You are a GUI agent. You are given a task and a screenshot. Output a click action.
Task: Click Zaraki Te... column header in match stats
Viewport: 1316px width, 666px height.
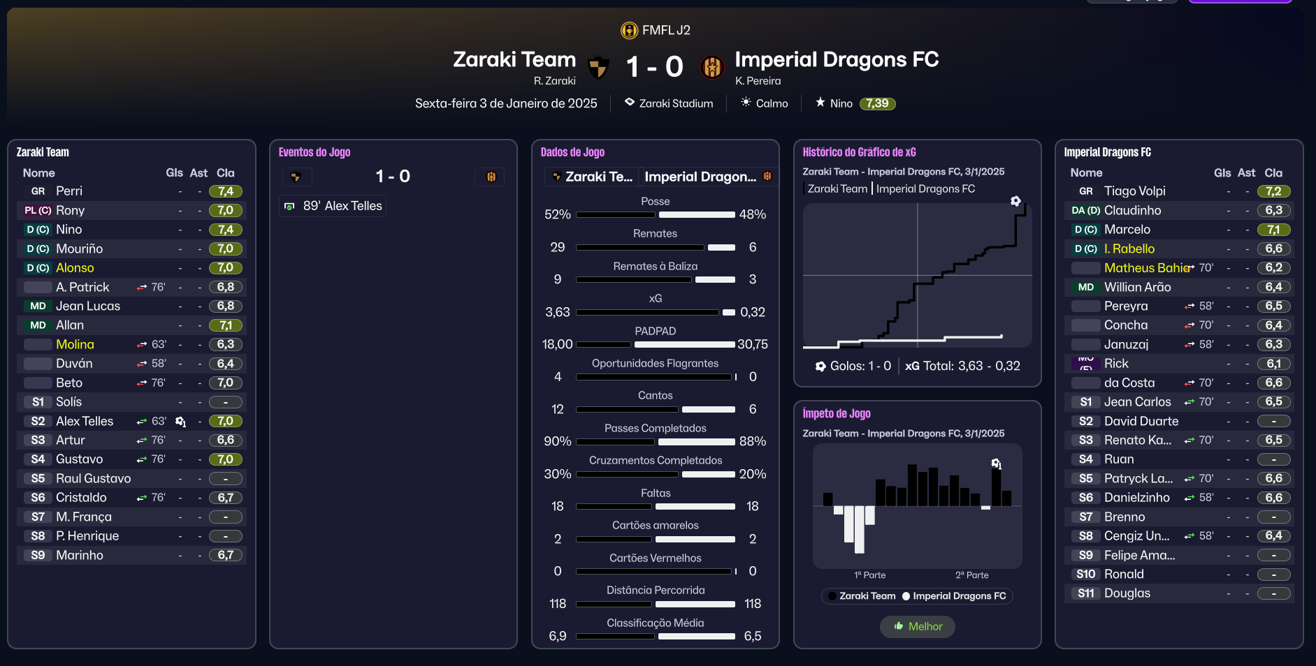tap(593, 177)
